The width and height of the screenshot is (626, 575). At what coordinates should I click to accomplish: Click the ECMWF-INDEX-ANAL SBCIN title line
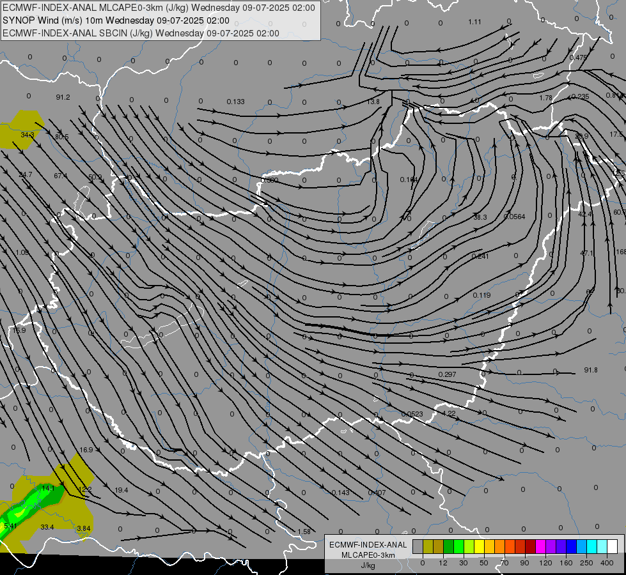[x=141, y=33]
